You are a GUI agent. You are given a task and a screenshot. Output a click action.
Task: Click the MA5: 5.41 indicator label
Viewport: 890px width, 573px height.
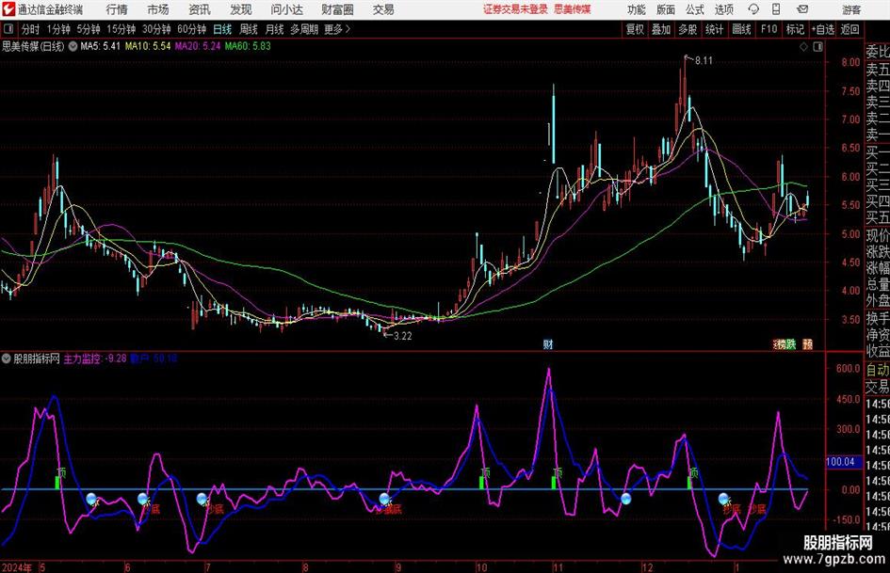101,46
